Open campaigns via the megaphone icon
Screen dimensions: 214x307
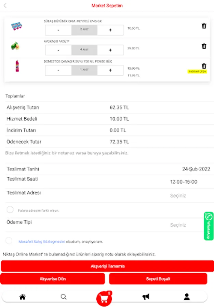[x=146, y=297]
